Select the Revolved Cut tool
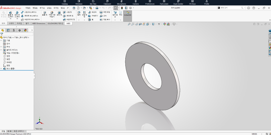This screenshot has height=135, width=271. click(x=59, y=14)
